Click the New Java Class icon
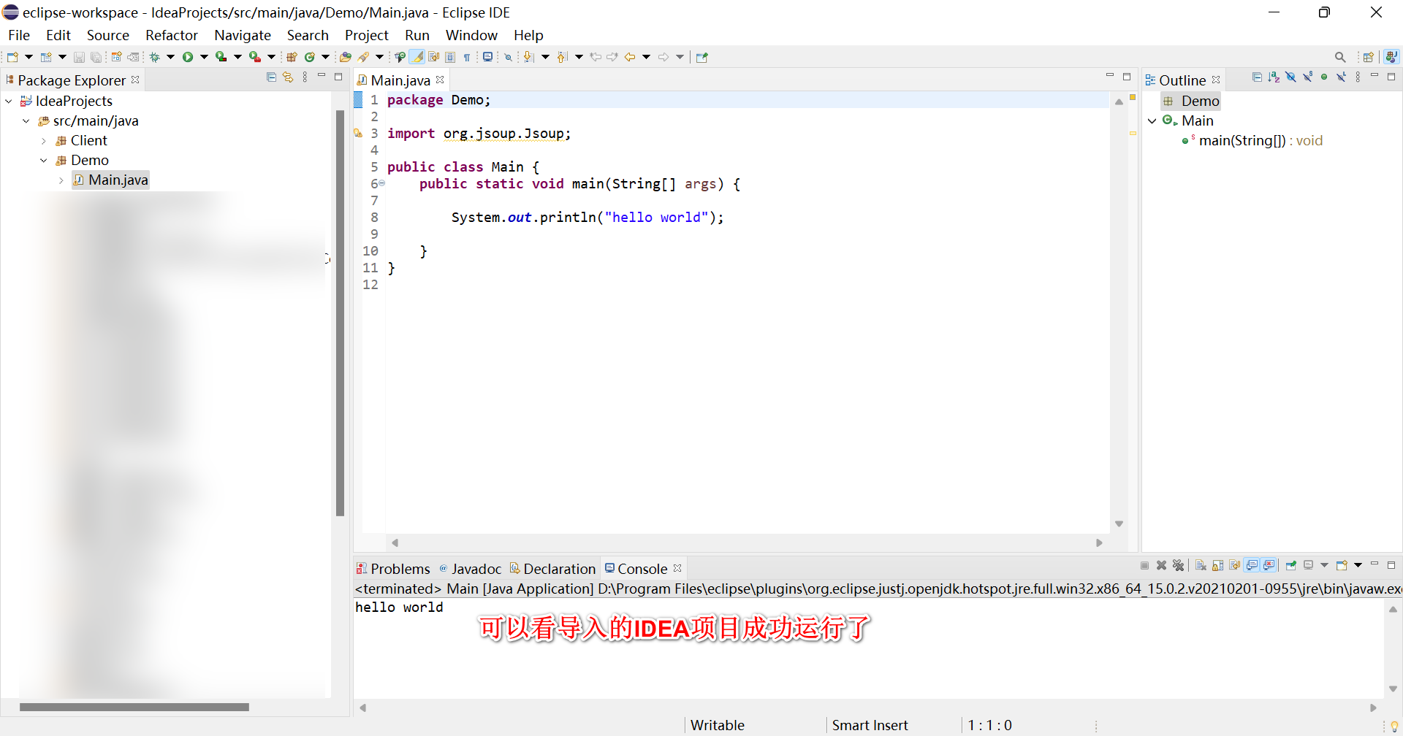 tap(310, 57)
